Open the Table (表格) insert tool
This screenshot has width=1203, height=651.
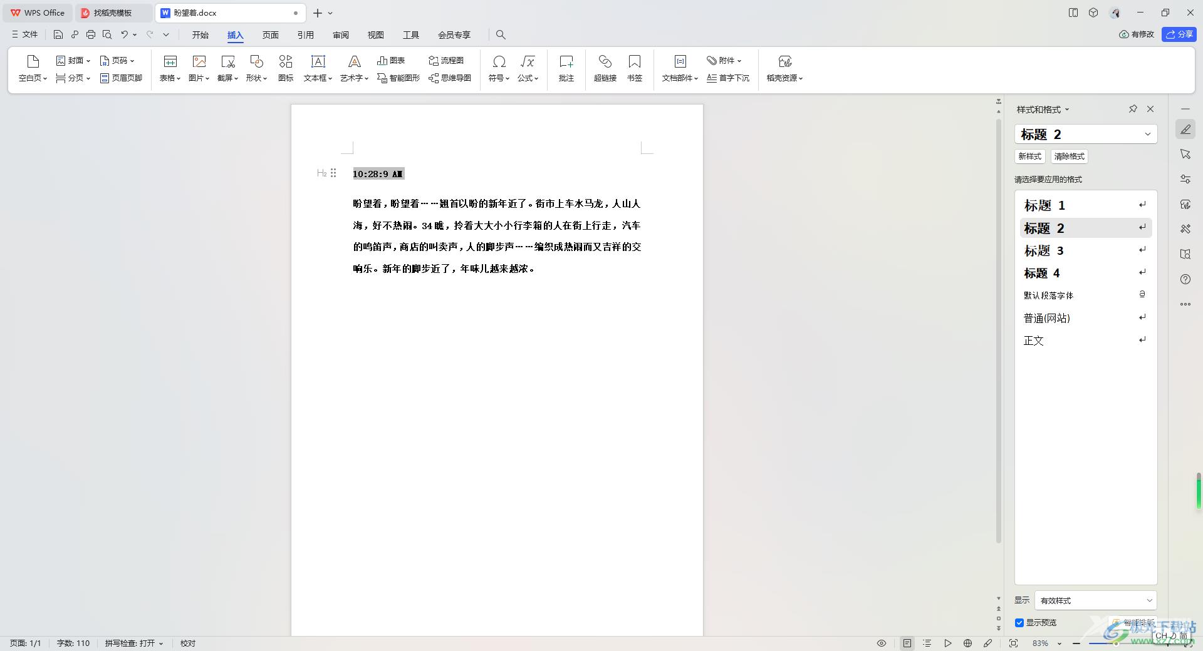tap(170, 69)
